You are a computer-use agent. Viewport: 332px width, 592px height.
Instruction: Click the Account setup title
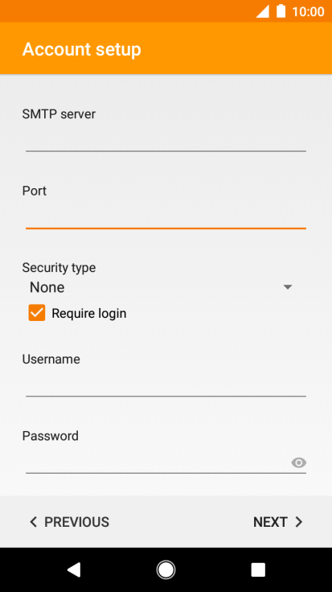click(x=81, y=49)
